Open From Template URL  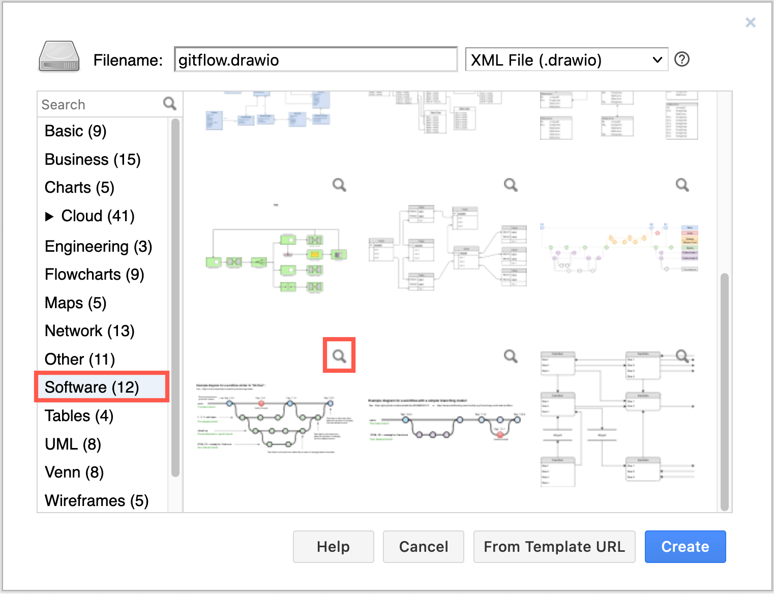click(x=554, y=547)
